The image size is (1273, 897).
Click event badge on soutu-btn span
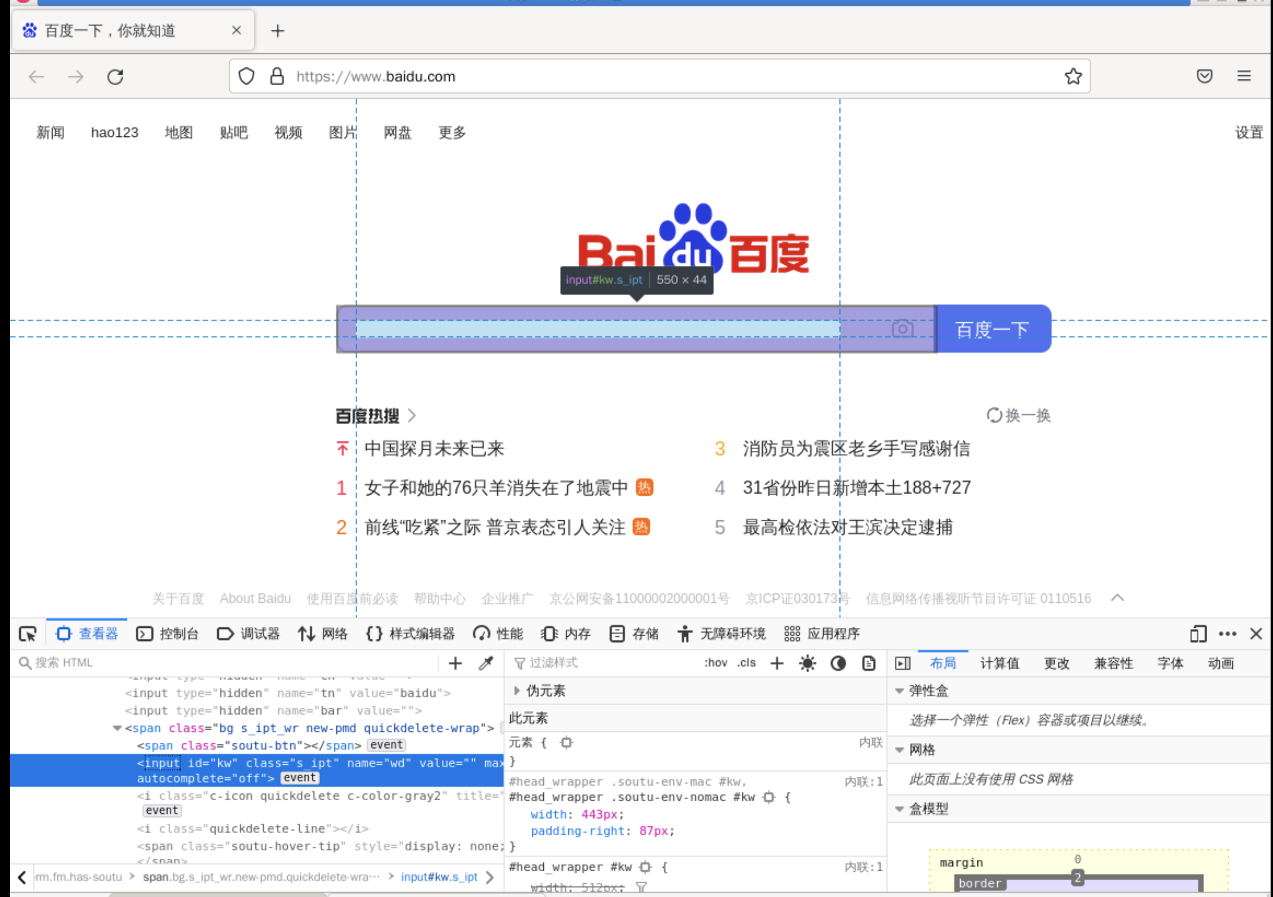[386, 745]
